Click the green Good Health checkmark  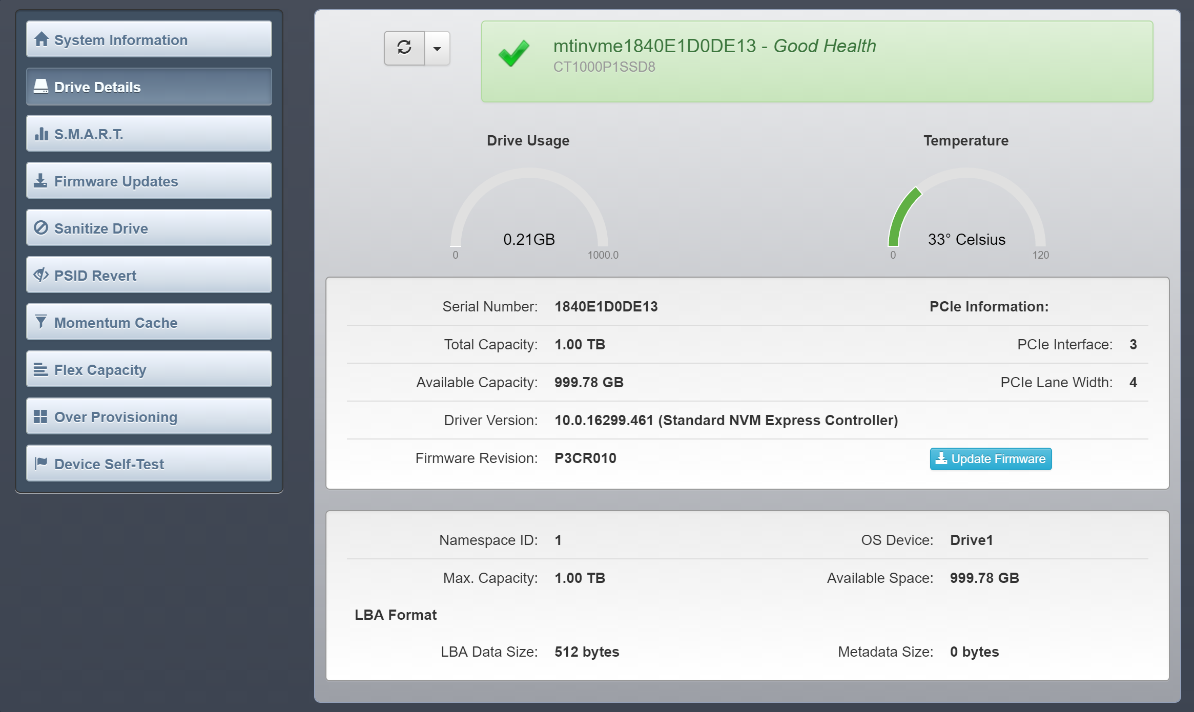[x=514, y=53]
